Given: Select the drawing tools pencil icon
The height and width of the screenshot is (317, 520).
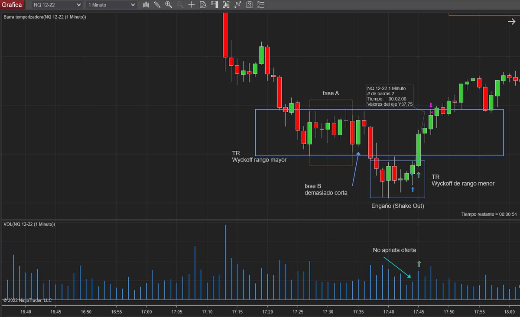Looking at the screenshot, I should [x=157, y=5].
